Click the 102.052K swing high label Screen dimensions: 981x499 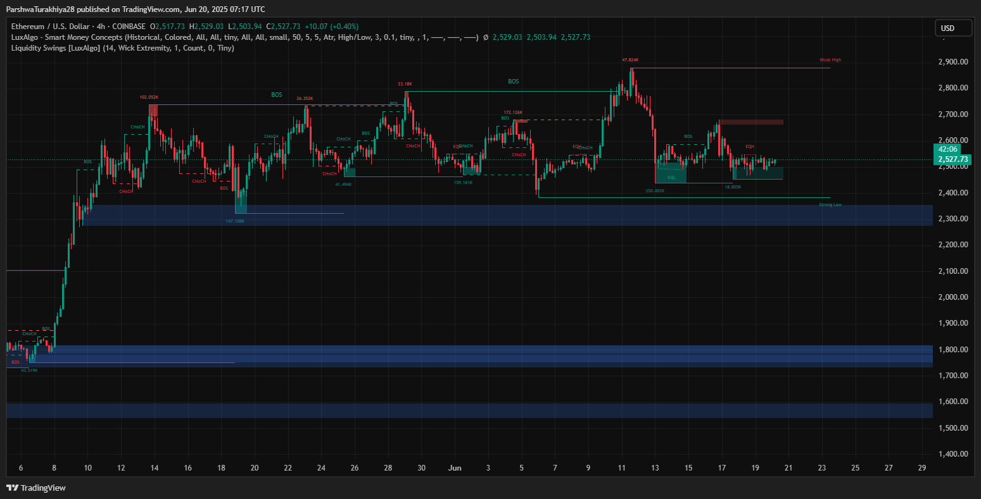149,97
